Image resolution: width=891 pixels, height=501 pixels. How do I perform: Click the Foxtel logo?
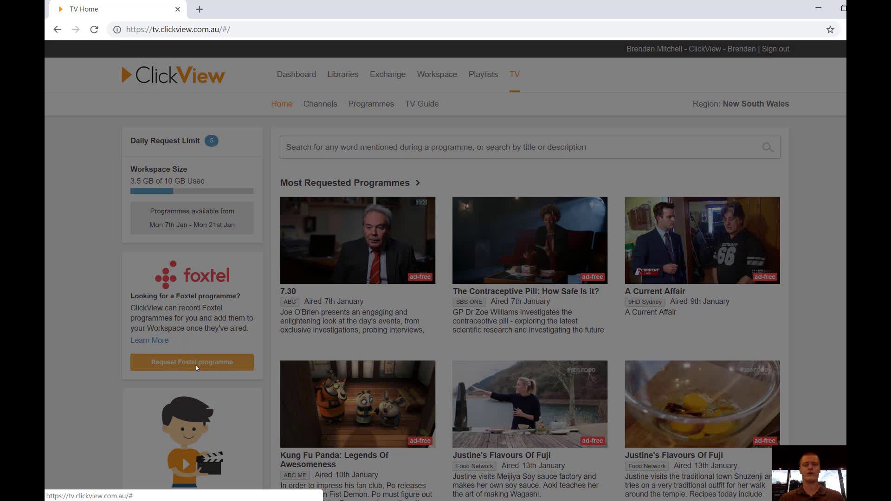pyautogui.click(x=192, y=274)
